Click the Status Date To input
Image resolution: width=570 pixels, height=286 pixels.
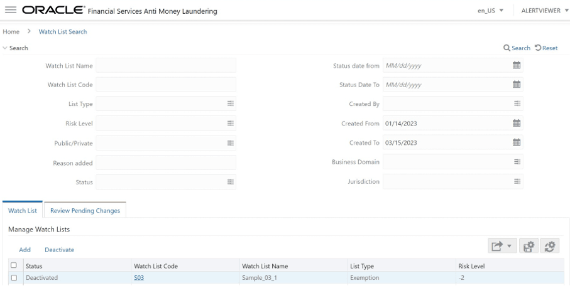[453, 85]
